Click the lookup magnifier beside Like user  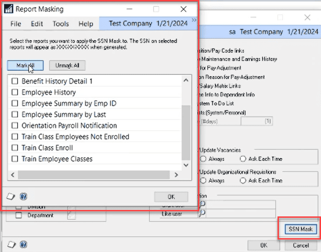202,213
